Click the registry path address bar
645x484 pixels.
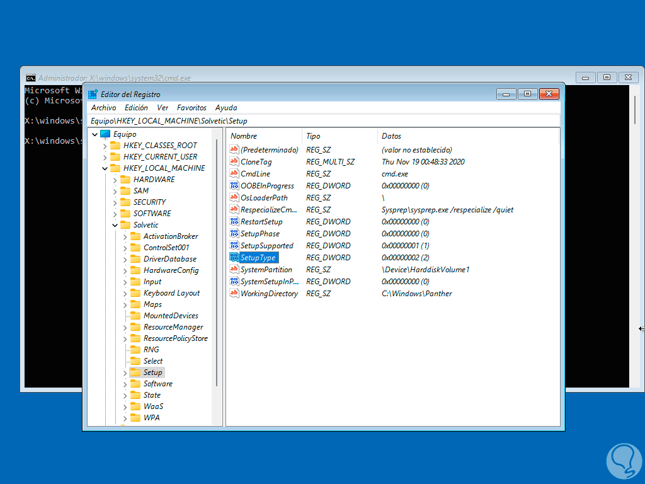pyautogui.click(x=324, y=121)
